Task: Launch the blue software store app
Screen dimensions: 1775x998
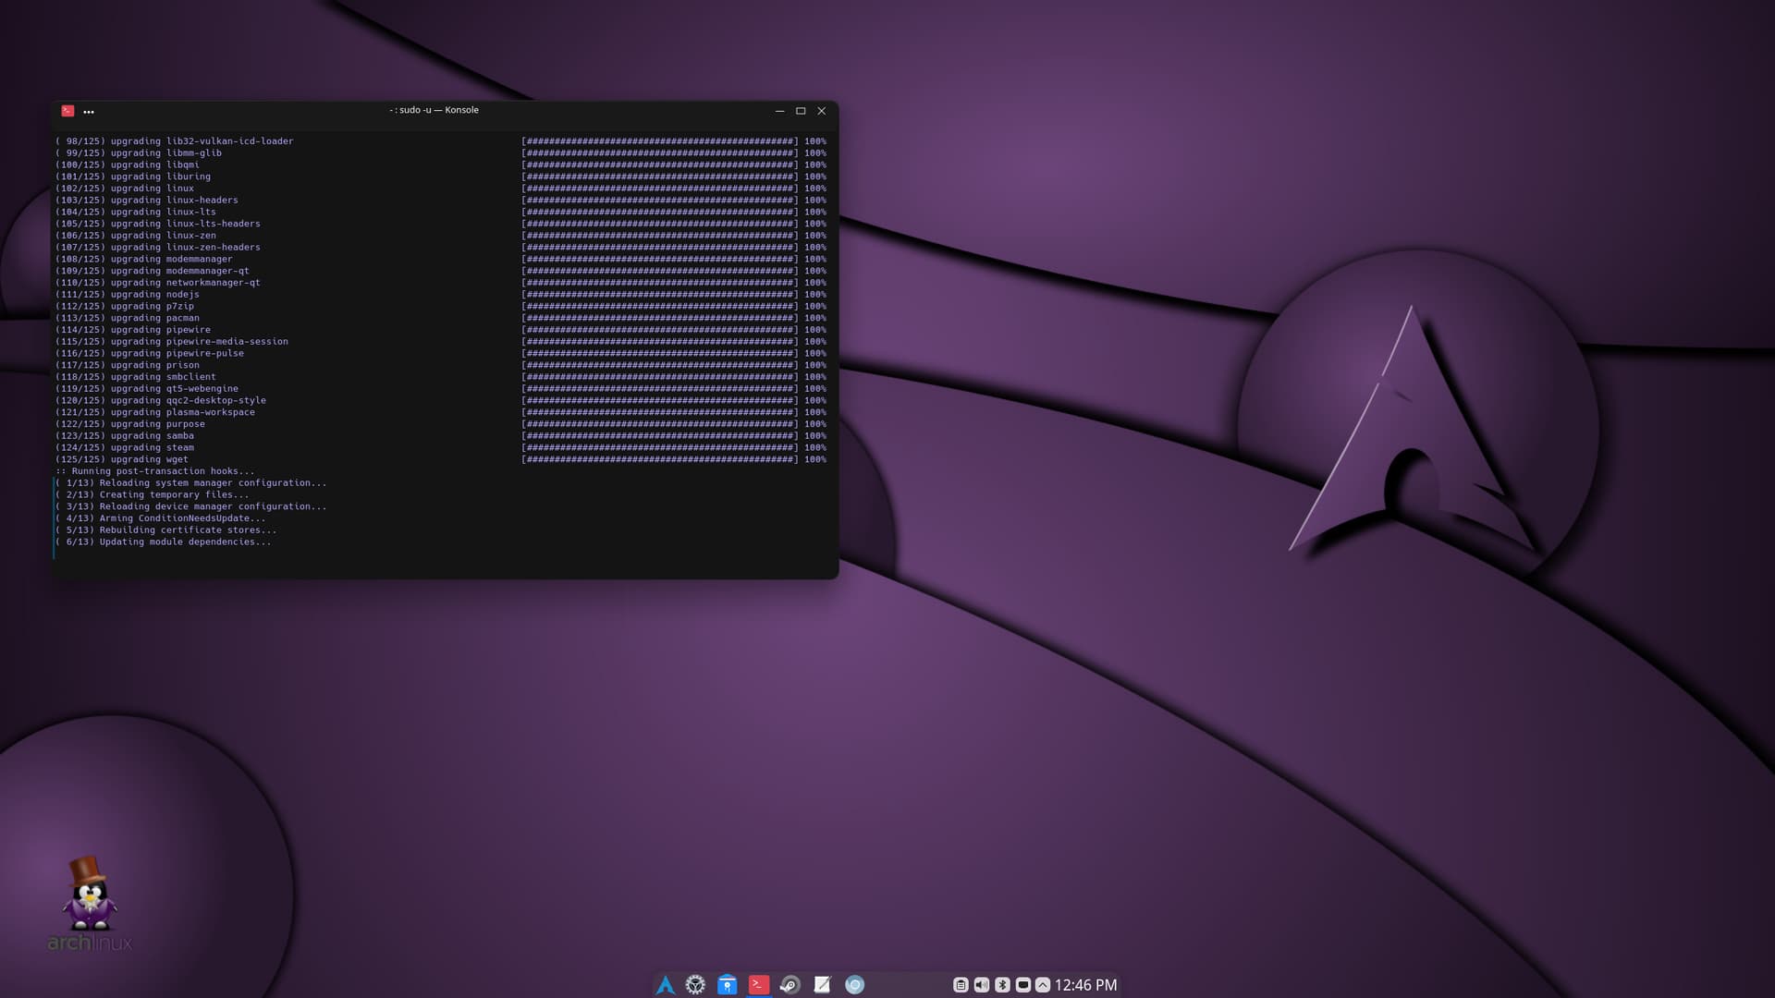Action: pos(728,985)
